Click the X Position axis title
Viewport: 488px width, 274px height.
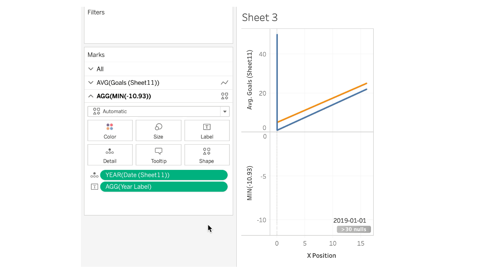tap(321, 256)
